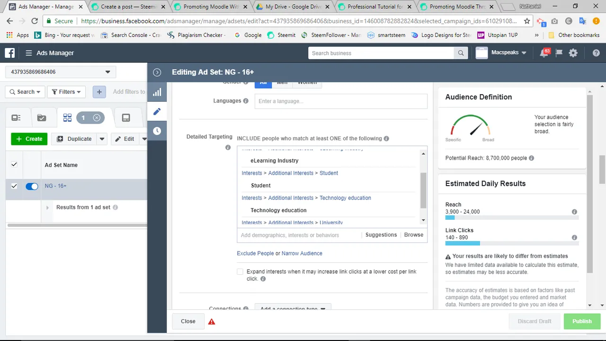This screenshot has height=341, width=606.
Task: Open notifications bell with 63 badge
Action: tap(544, 53)
